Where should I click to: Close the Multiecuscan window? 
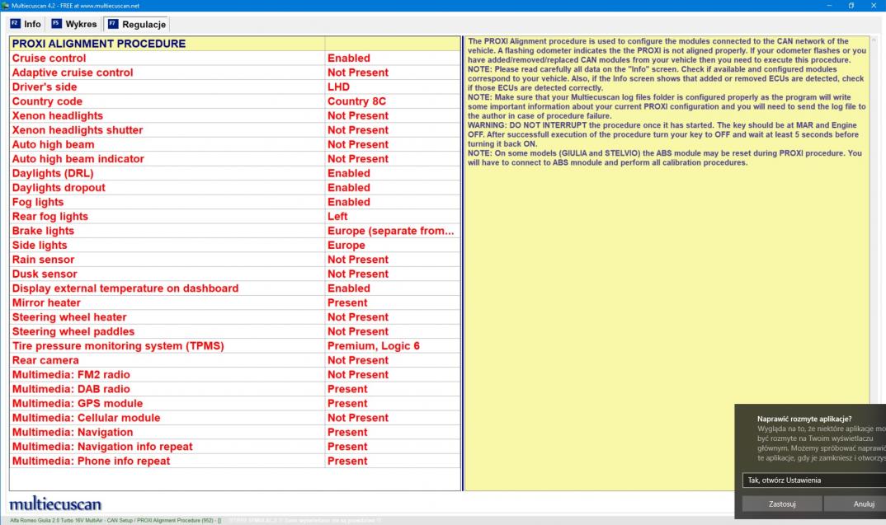click(x=874, y=6)
